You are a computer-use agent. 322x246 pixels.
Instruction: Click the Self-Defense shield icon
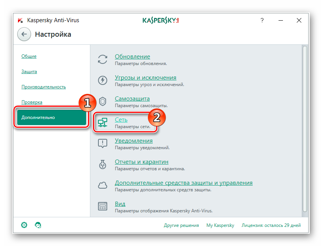103,101
